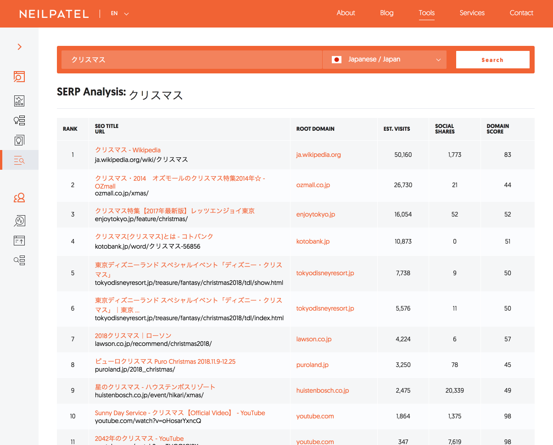
Task: Open the OZmall クリスマス・2014 result title
Action: (180, 182)
